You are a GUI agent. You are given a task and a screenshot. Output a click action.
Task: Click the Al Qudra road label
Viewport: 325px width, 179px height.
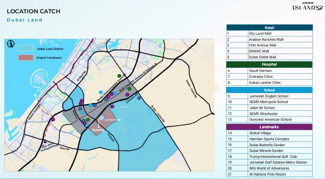[x=111, y=137]
